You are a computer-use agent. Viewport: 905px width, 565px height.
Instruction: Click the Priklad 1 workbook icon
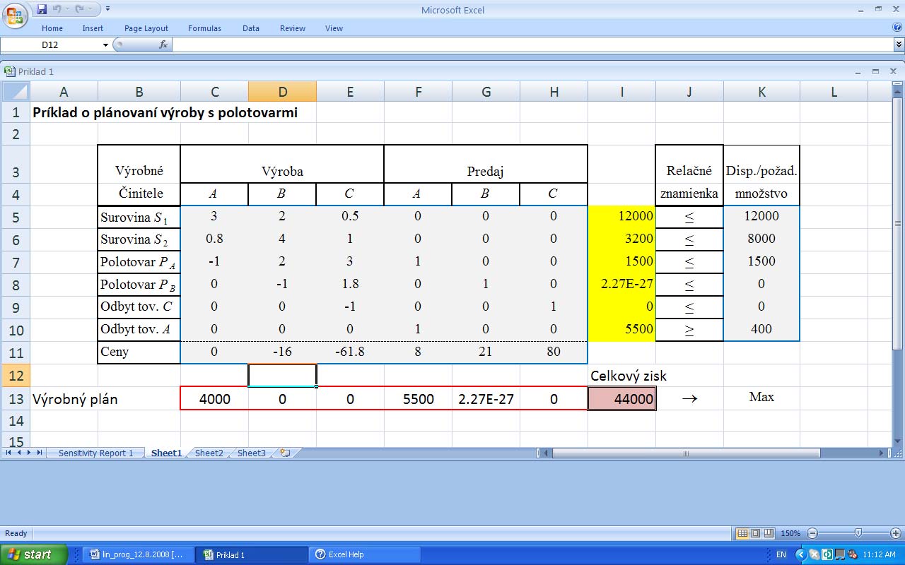click(x=9, y=71)
